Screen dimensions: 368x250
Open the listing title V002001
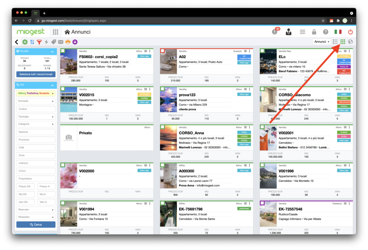click(286, 133)
